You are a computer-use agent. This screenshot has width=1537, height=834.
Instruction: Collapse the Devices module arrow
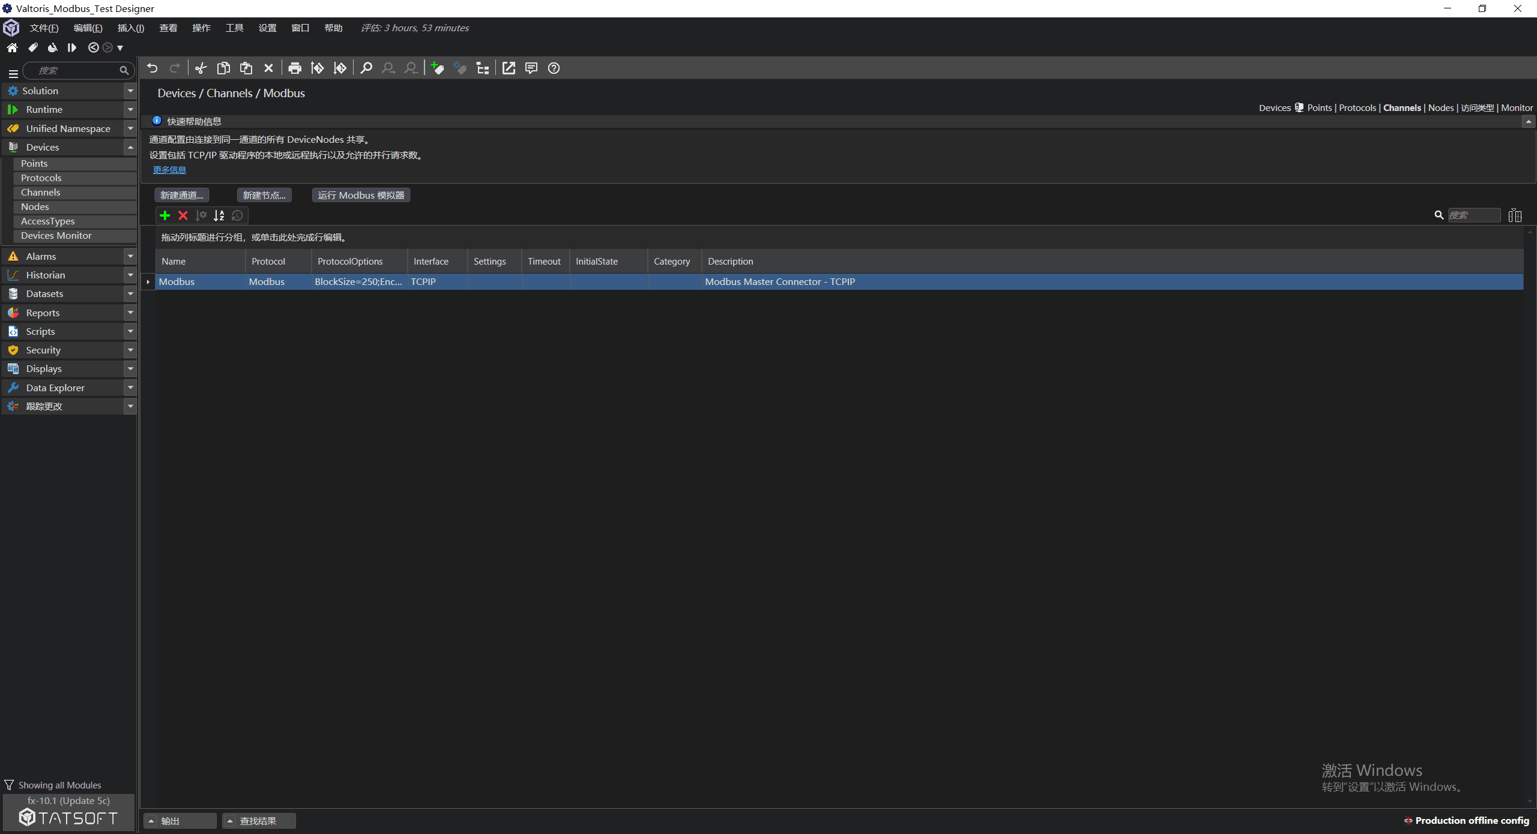(x=130, y=147)
